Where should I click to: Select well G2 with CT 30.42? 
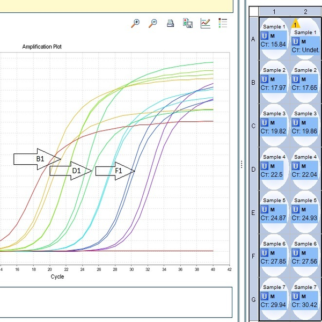click(x=305, y=299)
